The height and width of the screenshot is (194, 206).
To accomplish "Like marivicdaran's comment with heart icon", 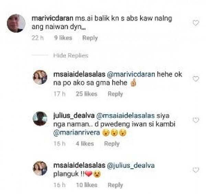I will tap(196, 23).
